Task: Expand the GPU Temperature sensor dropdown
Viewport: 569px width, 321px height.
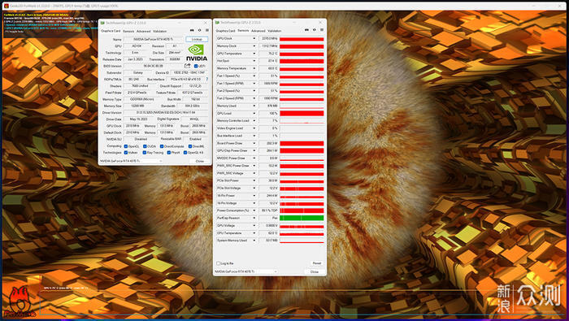Action: [x=254, y=54]
